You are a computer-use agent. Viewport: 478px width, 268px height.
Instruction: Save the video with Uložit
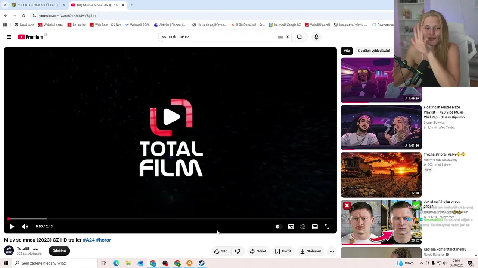pyautogui.click(x=283, y=251)
